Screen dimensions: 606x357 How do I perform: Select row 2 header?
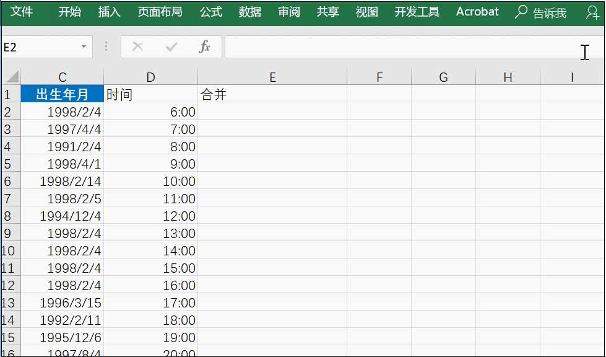[x=11, y=112]
